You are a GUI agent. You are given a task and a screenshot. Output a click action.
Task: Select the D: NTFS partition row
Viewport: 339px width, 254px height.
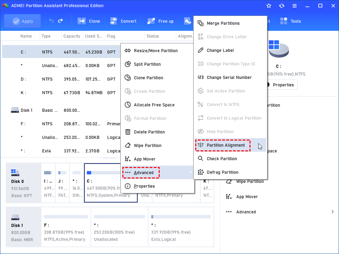click(61, 79)
